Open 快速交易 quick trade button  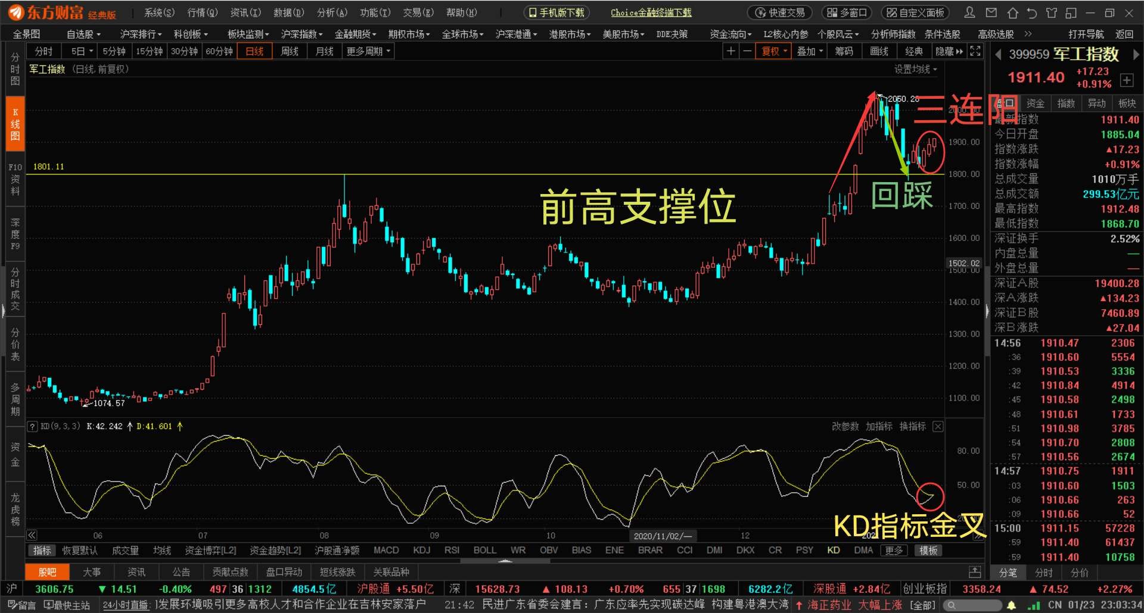pyautogui.click(x=780, y=12)
